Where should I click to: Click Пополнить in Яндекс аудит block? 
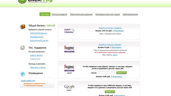(x=117, y=77)
